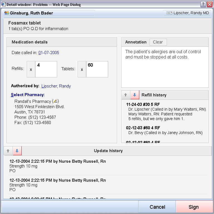Click the Medication details panel heading
The image size is (214, 214).
30,42
